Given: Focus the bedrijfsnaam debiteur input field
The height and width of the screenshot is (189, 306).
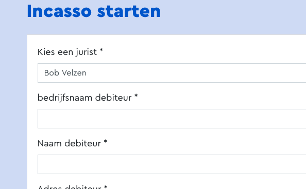Looking at the screenshot, I should tap(172, 119).
